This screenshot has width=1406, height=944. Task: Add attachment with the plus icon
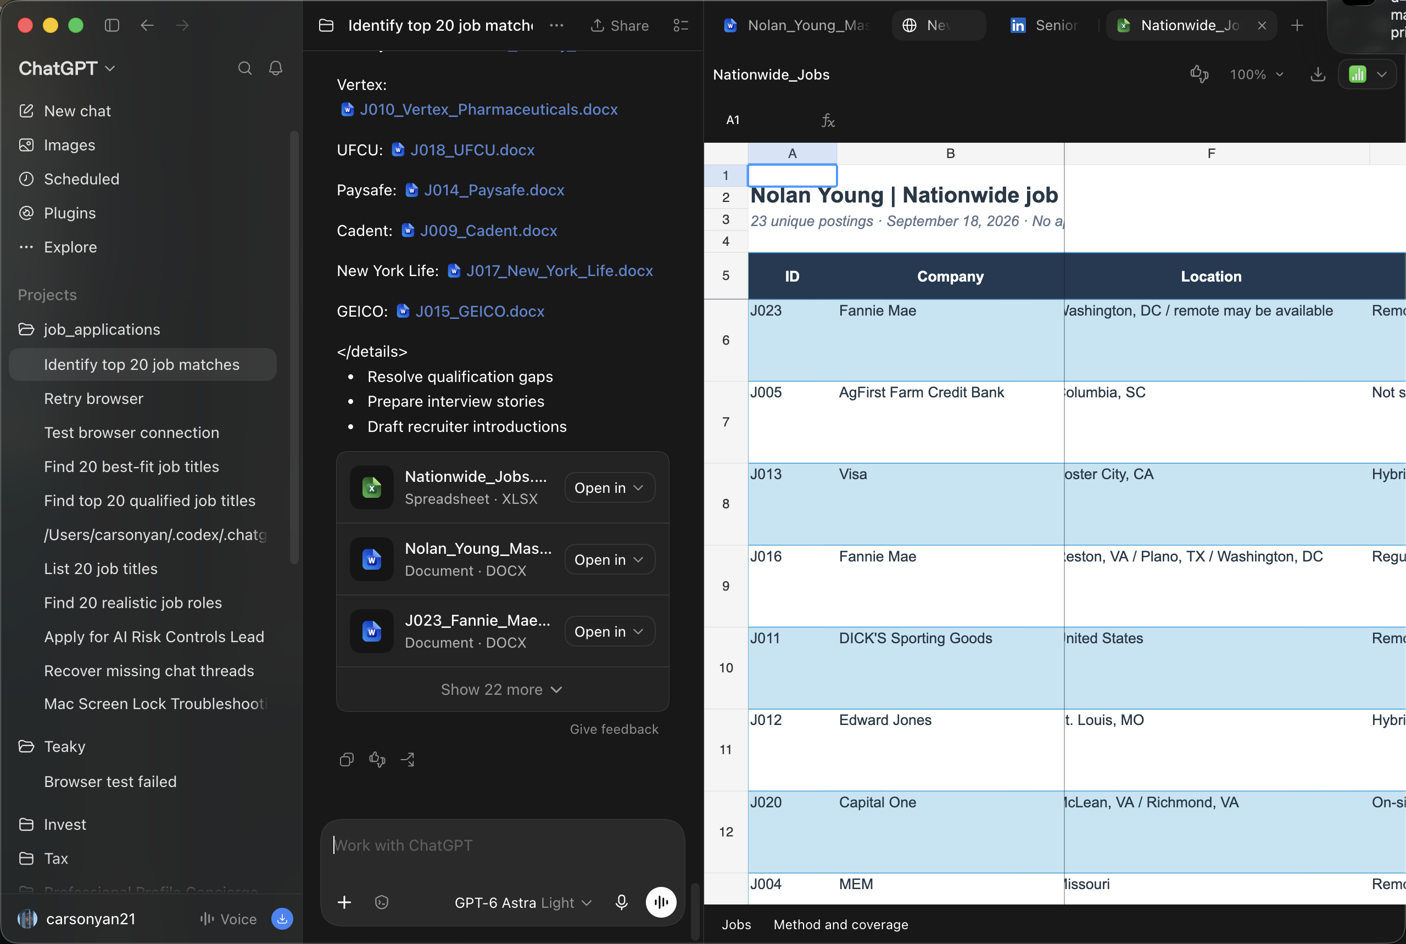coord(344,902)
